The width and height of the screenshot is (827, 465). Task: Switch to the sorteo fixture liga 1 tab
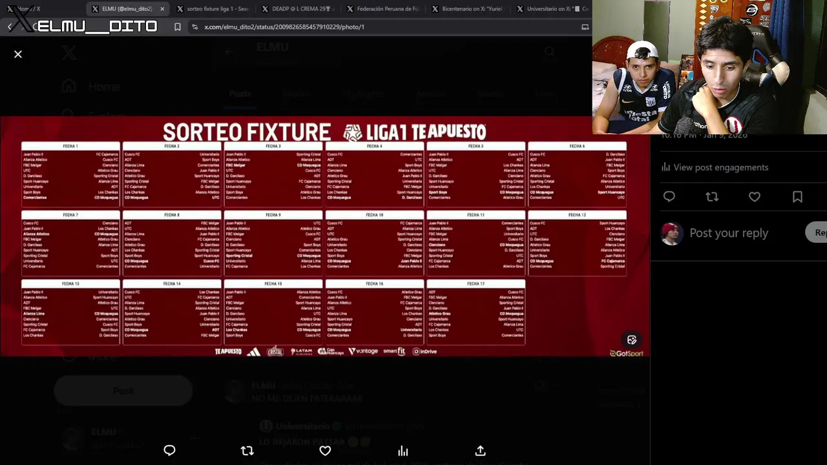coord(213,9)
